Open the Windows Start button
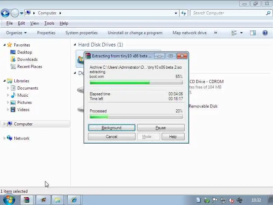The height and width of the screenshot is (205, 273). click(x=9, y=200)
